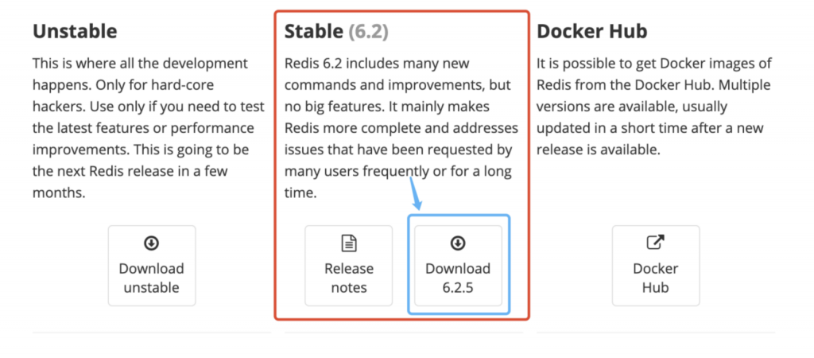814x358 pixels.
Task: Click the gray "(6.2)" version label
Action: (368, 32)
